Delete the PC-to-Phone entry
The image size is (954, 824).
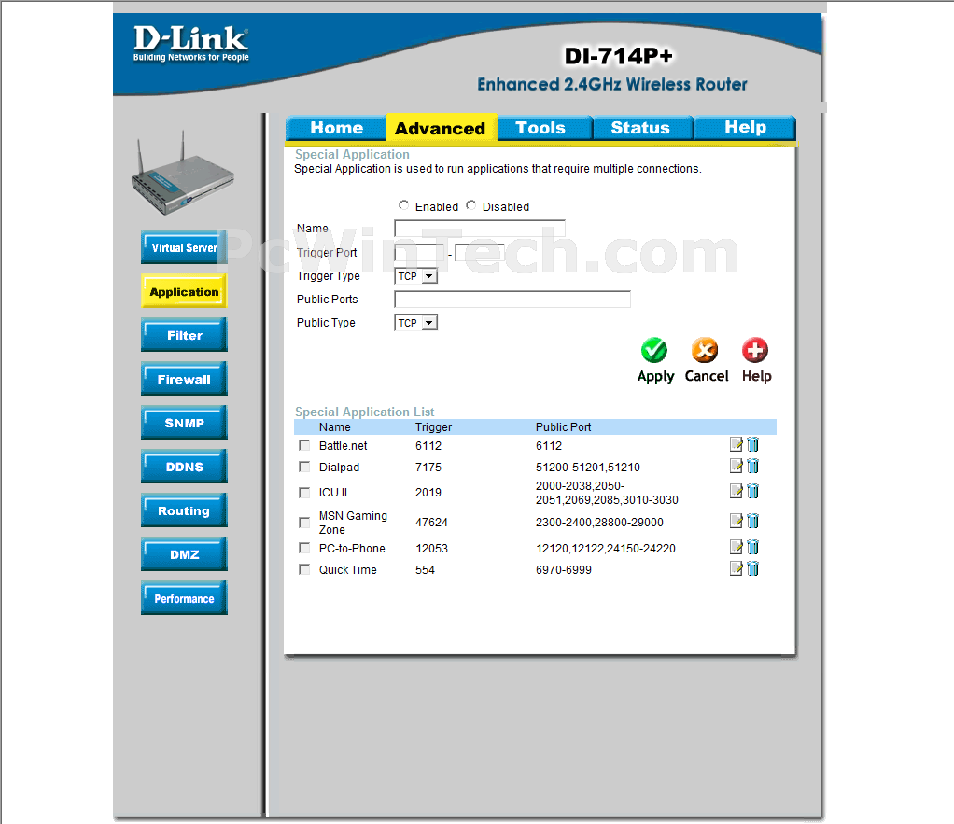pyautogui.click(x=753, y=547)
